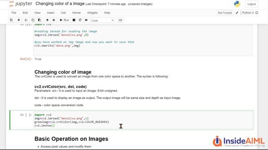
Task: Click the greenimg=cv2.cvtColor code line
Action: click(x=72, y=122)
